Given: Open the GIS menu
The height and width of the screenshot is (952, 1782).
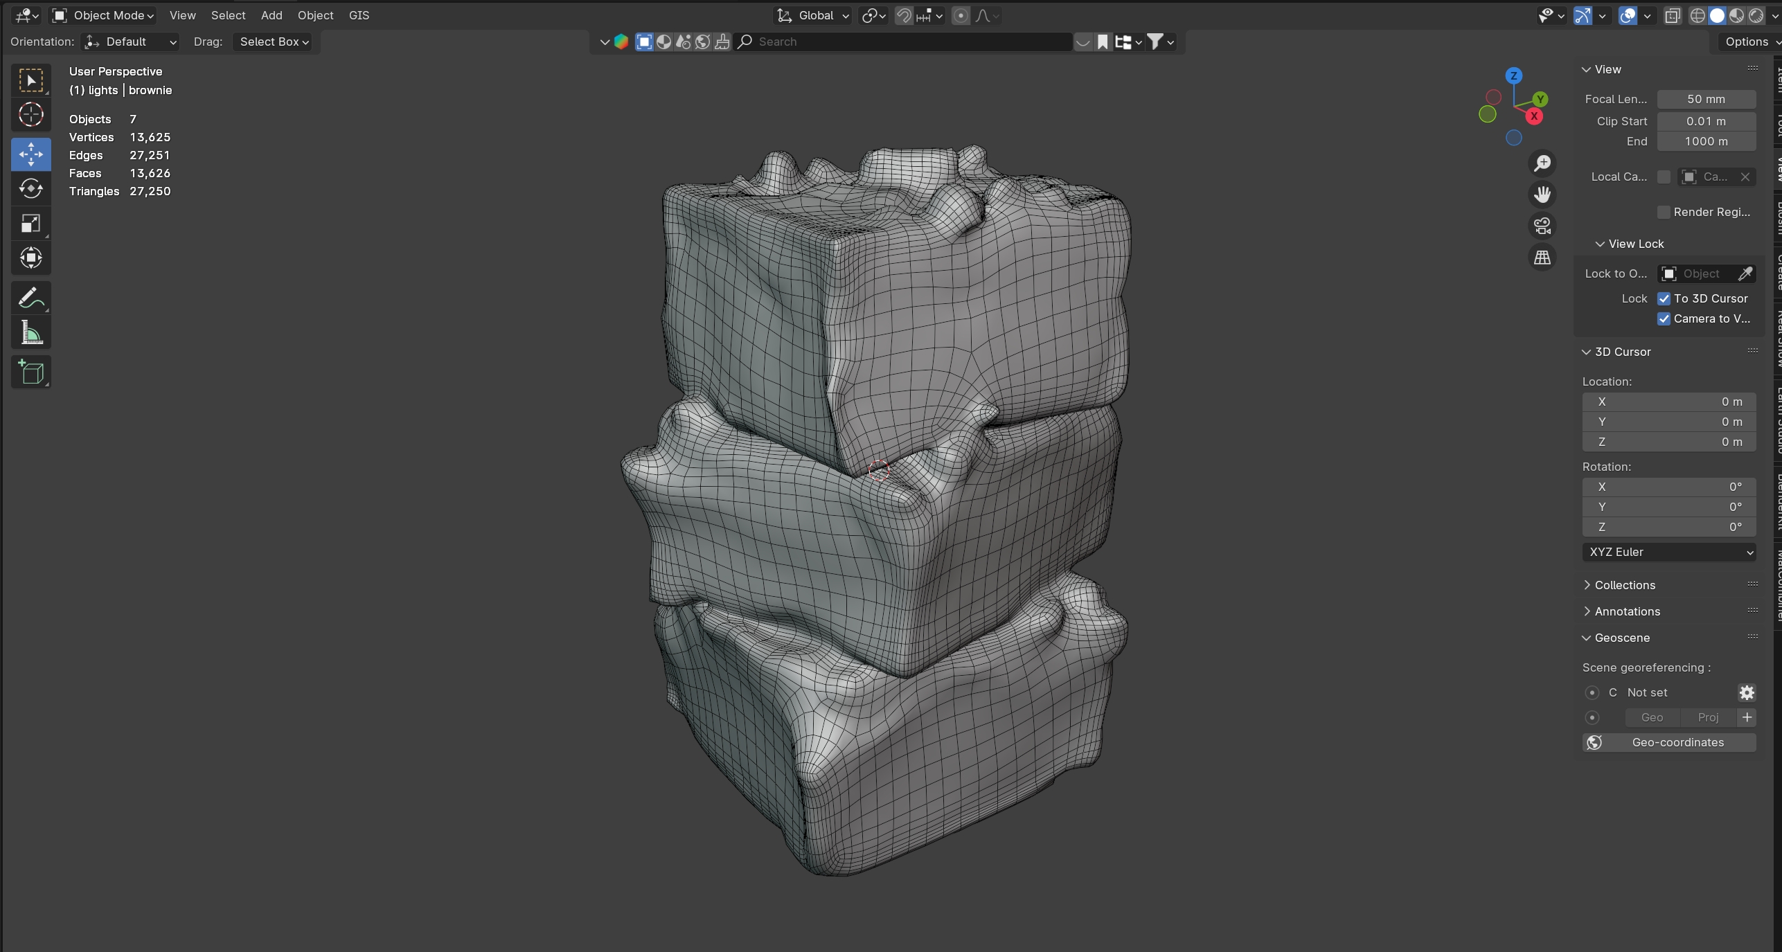Looking at the screenshot, I should (359, 15).
